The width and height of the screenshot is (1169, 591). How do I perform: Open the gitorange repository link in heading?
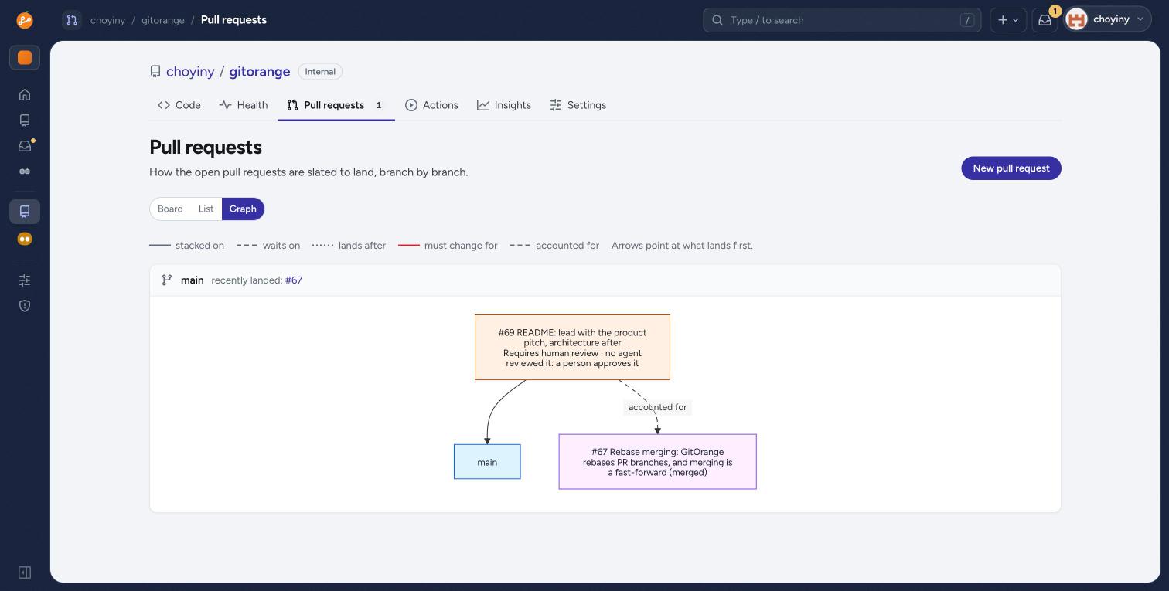click(260, 72)
